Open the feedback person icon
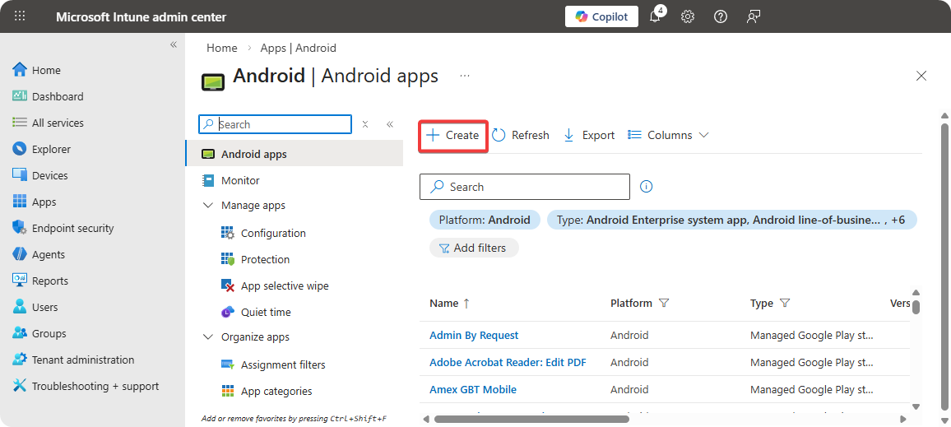The width and height of the screenshot is (951, 427). 753,16
